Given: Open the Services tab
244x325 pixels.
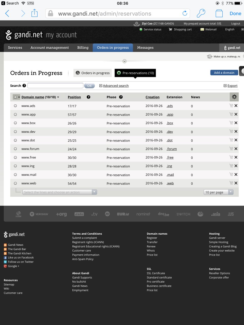Looking at the screenshot, I should coord(15,47).
